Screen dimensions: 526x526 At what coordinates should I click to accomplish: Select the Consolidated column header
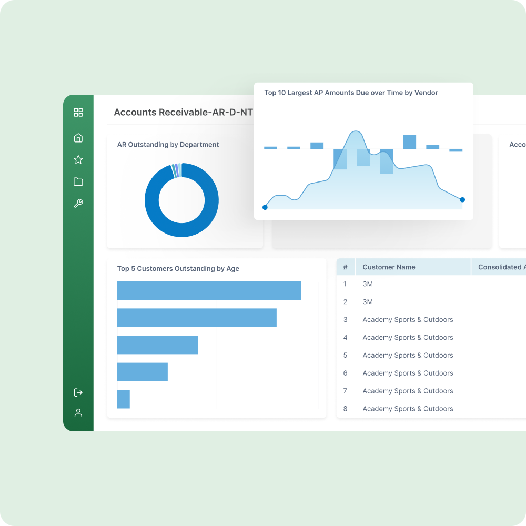500,267
